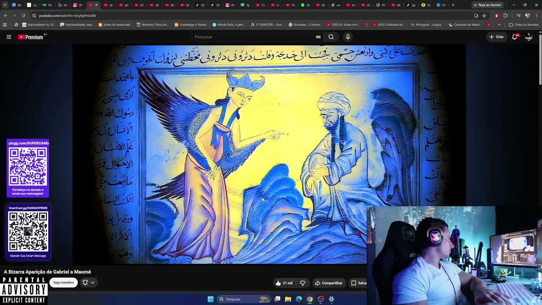Open Task View on the taskbar
This screenshot has height=305, width=542.
click(277, 299)
